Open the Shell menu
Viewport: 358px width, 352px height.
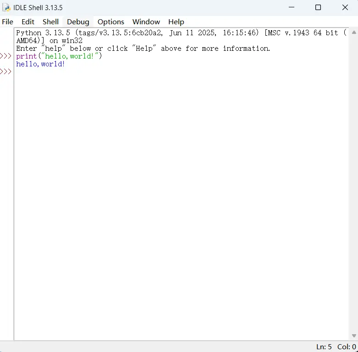coord(50,22)
